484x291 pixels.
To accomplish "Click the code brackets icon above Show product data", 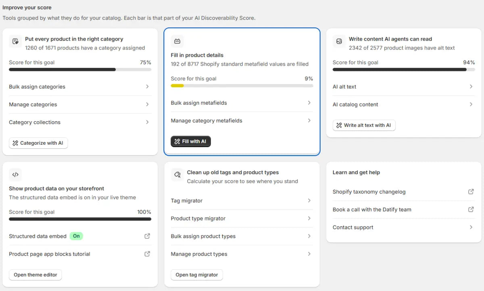I will click(x=15, y=175).
